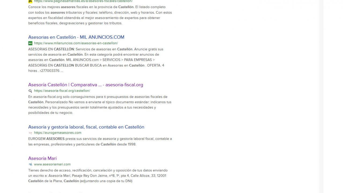343x193 pixels.
Task: Open the 'Asesorias en Castellón - MIL ANUNCIOS.COM' result
Action: point(76,37)
